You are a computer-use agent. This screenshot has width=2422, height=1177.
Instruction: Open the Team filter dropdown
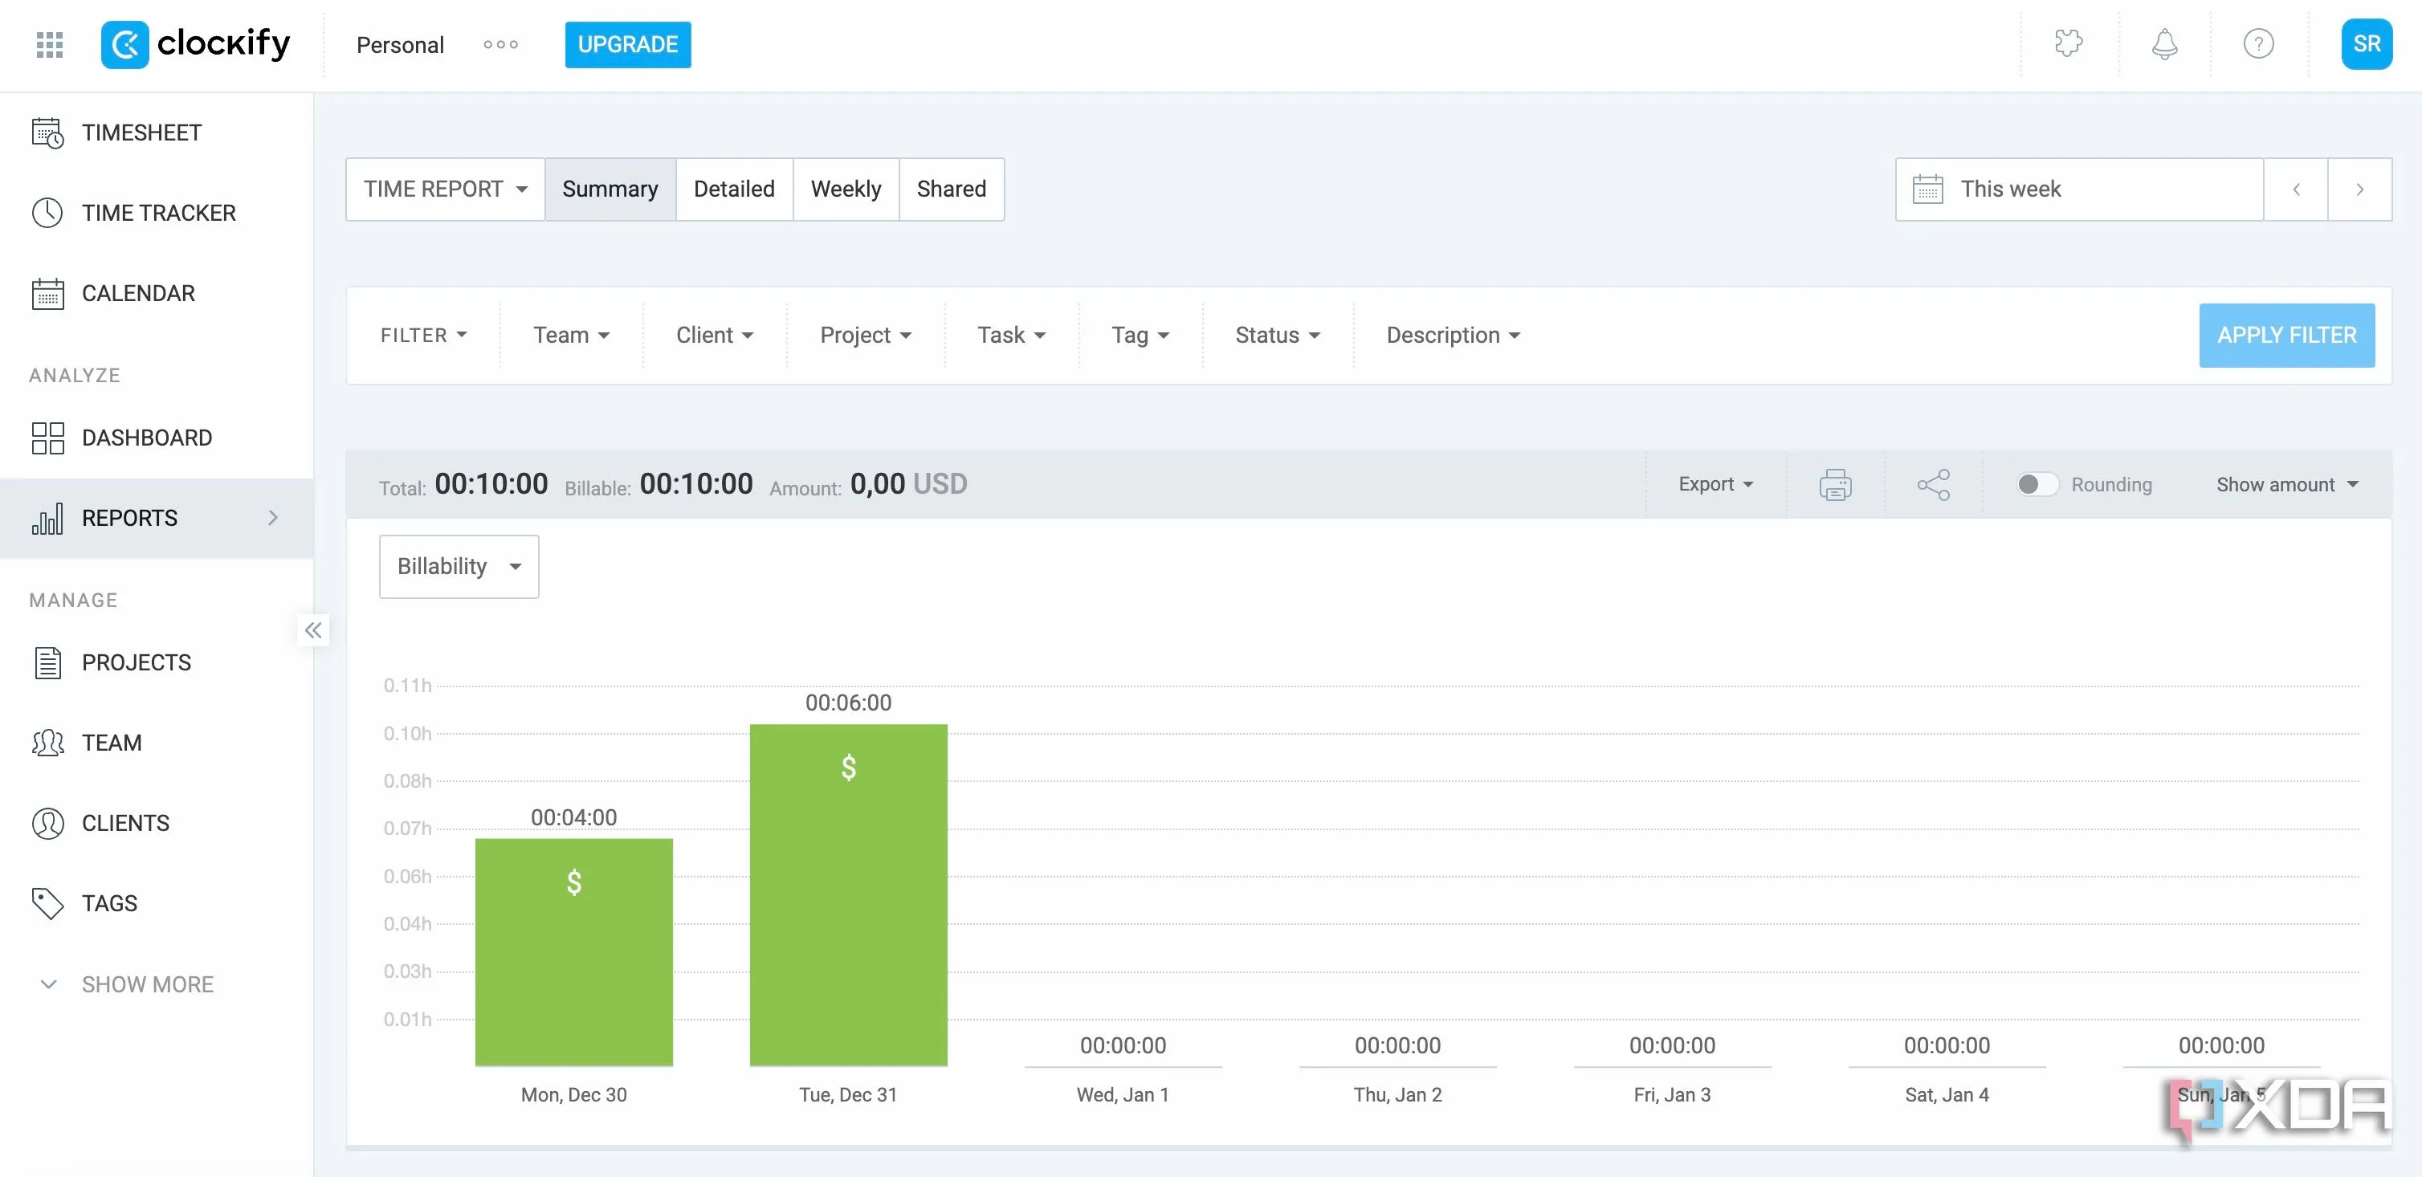coord(572,335)
